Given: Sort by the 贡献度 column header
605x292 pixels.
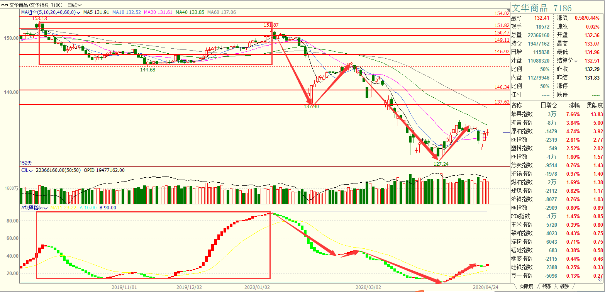Looking at the screenshot, I should pyautogui.click(x=595, y=105).
